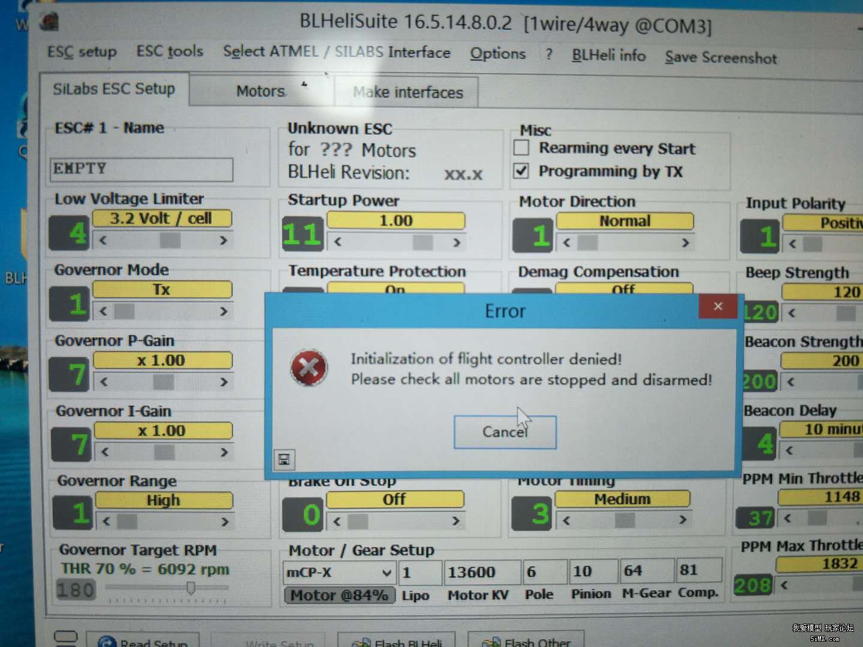
Task: Click the Governor Range value High
Action: point(164,500)
